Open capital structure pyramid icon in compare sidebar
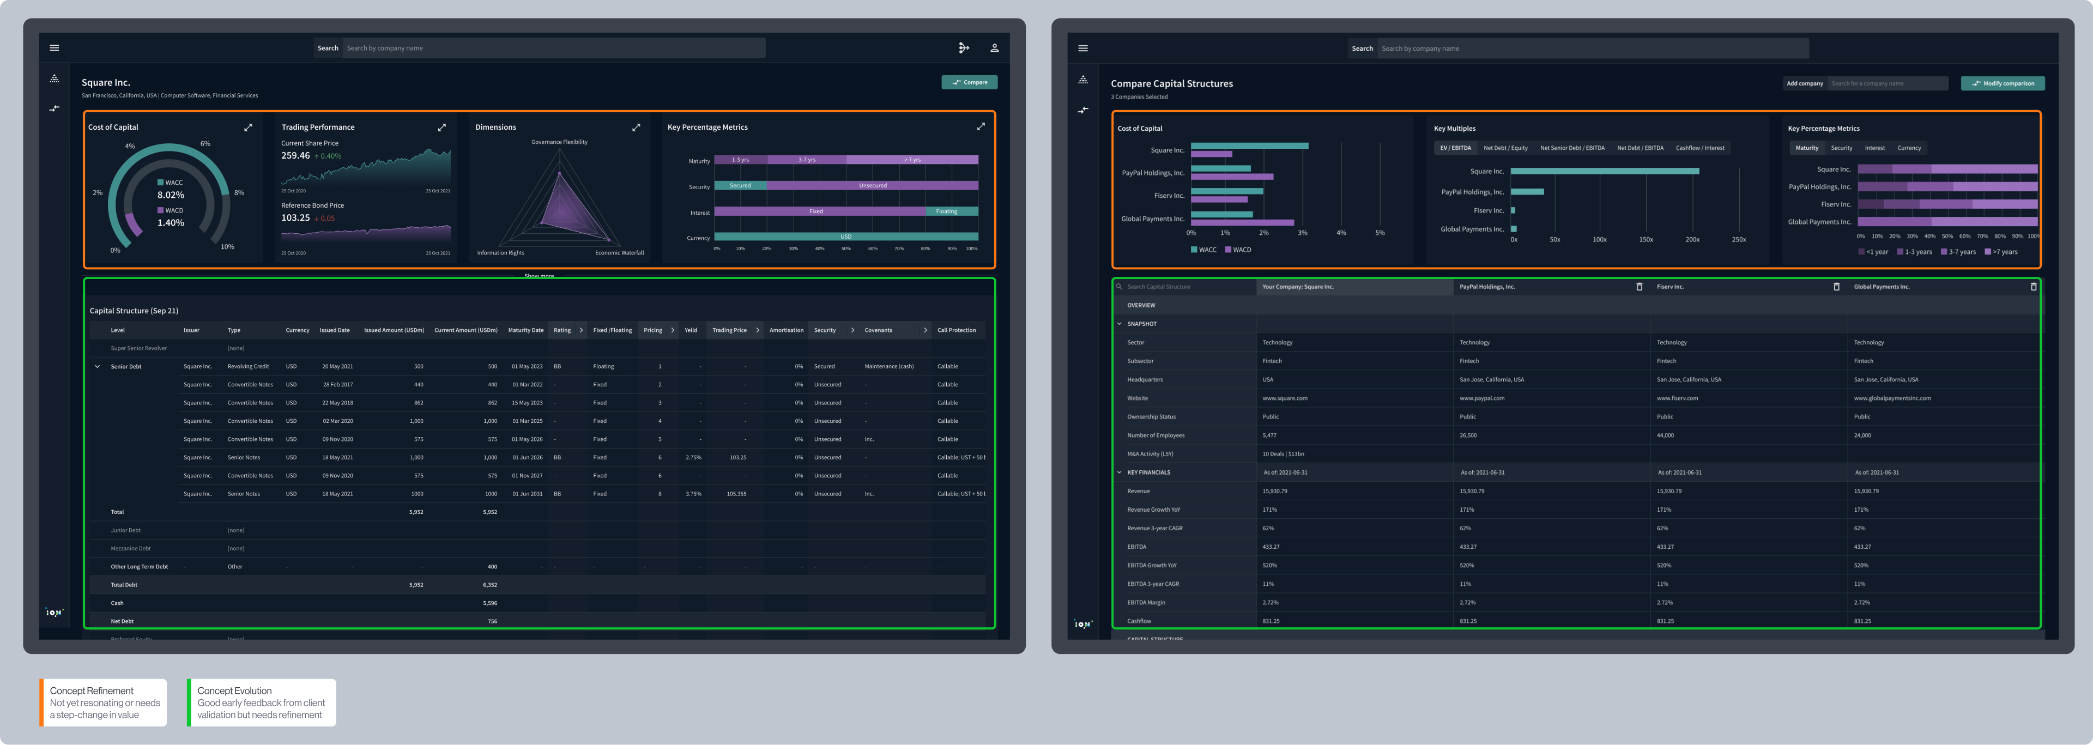The width and height of the screenshot is (2093, 745). click(x=1082, y=80)
